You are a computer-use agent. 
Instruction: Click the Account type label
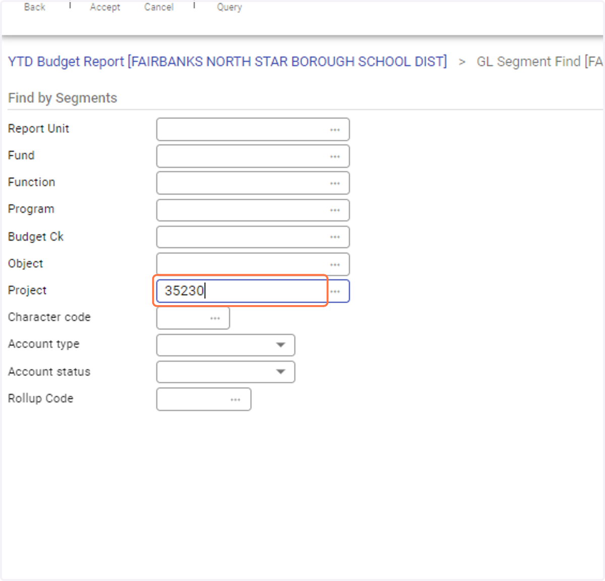pyautogui.click(x=44, y=344)
